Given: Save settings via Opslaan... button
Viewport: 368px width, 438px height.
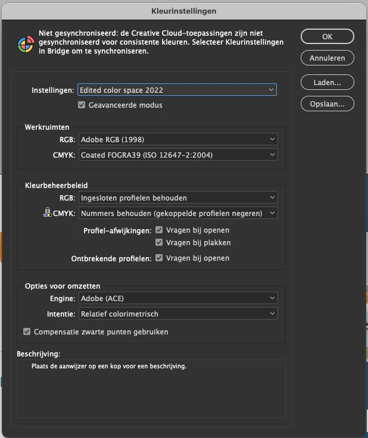Looking at the screenshot, I should [327, 104].
